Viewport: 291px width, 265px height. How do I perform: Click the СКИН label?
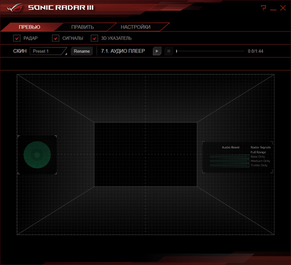click(x=20, y=51)
